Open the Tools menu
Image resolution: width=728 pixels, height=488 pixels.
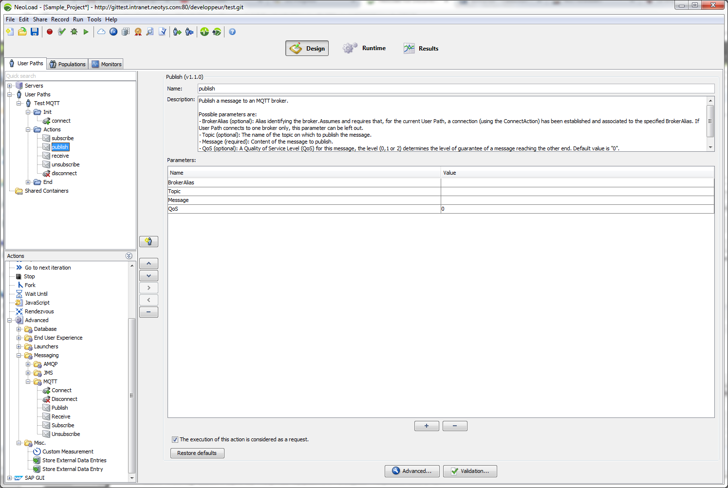[94, 19]
